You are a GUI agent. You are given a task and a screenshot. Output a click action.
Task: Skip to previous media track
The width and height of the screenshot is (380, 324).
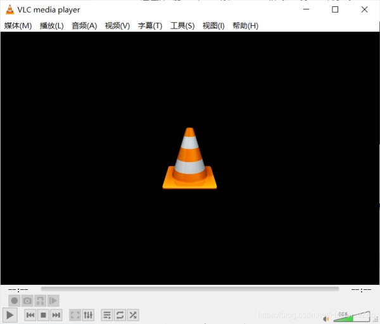(x=30, y=315)
